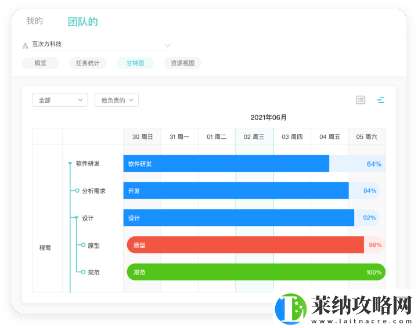Collapse the 设计 tree node
The height and width of the screenshot is (328, 418).
click(x=77, y=218)
